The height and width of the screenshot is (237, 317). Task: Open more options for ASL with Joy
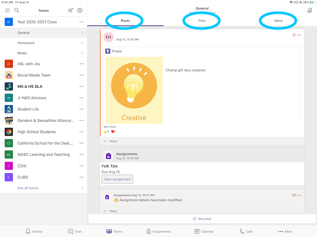click(x=82, y=64)
